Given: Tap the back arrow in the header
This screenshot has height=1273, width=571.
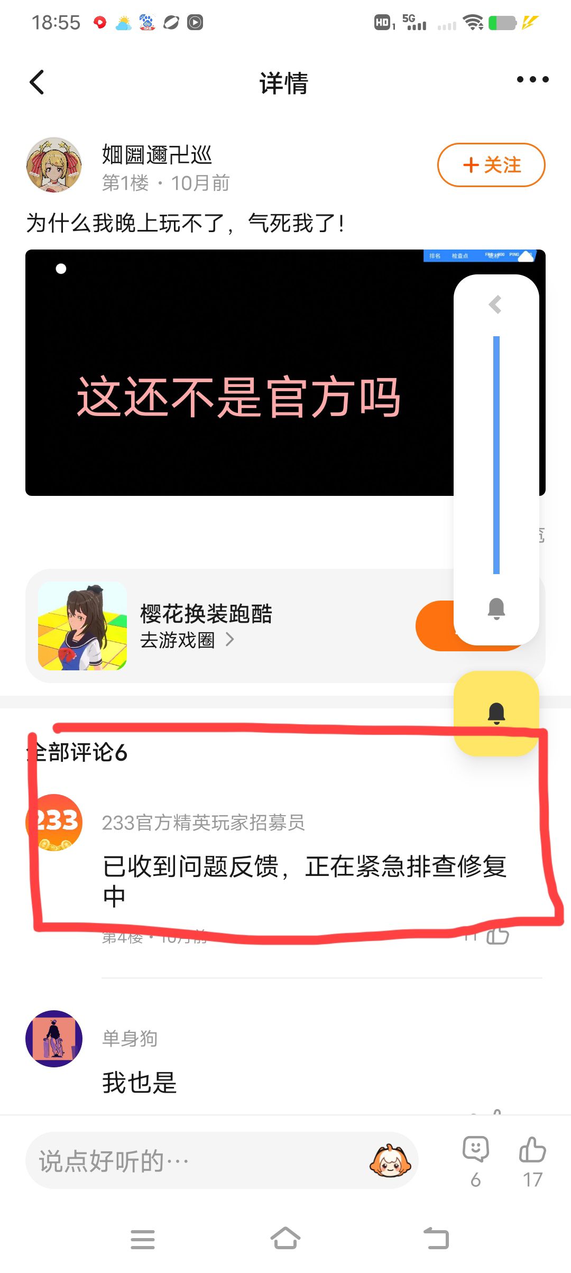Looking at the screenshot, I should [x=36, y=82].
